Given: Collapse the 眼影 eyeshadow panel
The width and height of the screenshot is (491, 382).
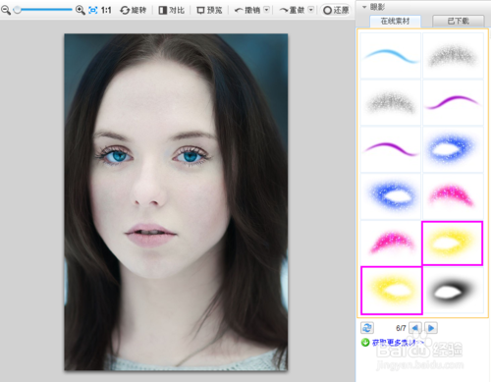Looking at the screenshot, I should tap(364, 7).
